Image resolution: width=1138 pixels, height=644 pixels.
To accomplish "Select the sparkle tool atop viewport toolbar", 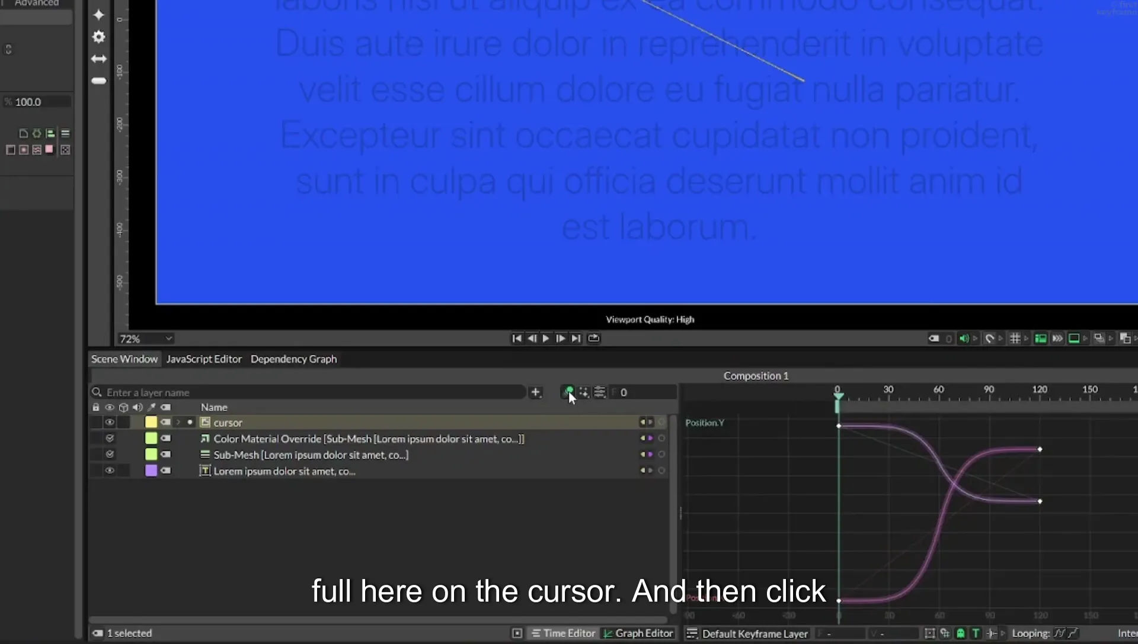I will (99, 15).
